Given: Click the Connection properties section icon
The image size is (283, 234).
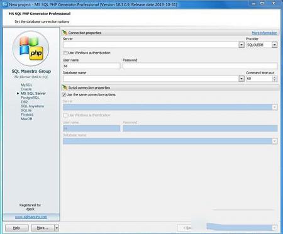Looking at the screenshot, I should point(65,33).
